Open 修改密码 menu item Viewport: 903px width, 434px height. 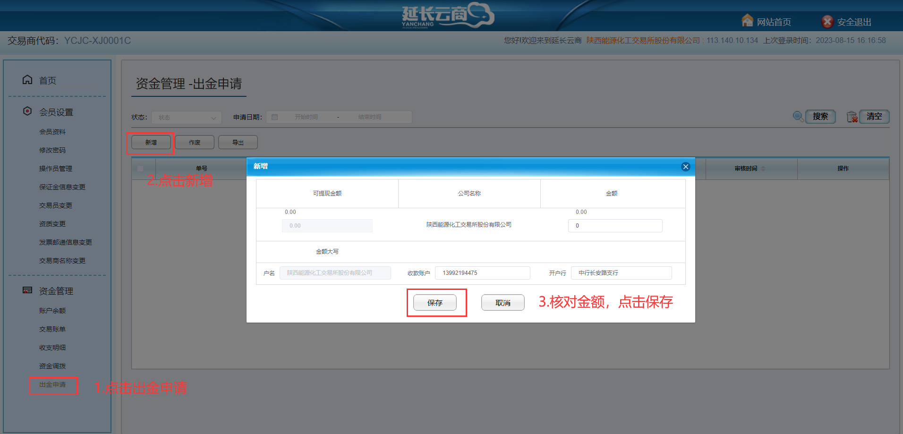click(x=52, y=150)
